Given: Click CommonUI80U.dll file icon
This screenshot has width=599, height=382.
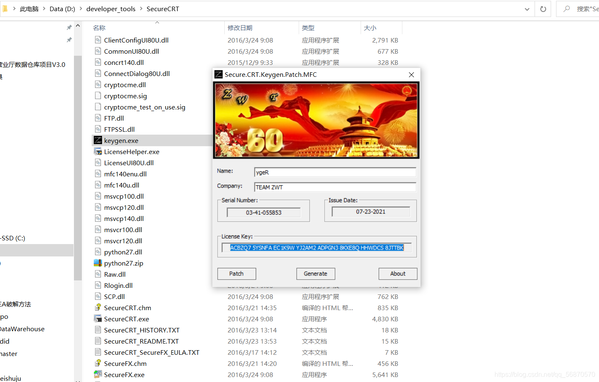Looking at the screenshot, I should pos(98,51).
